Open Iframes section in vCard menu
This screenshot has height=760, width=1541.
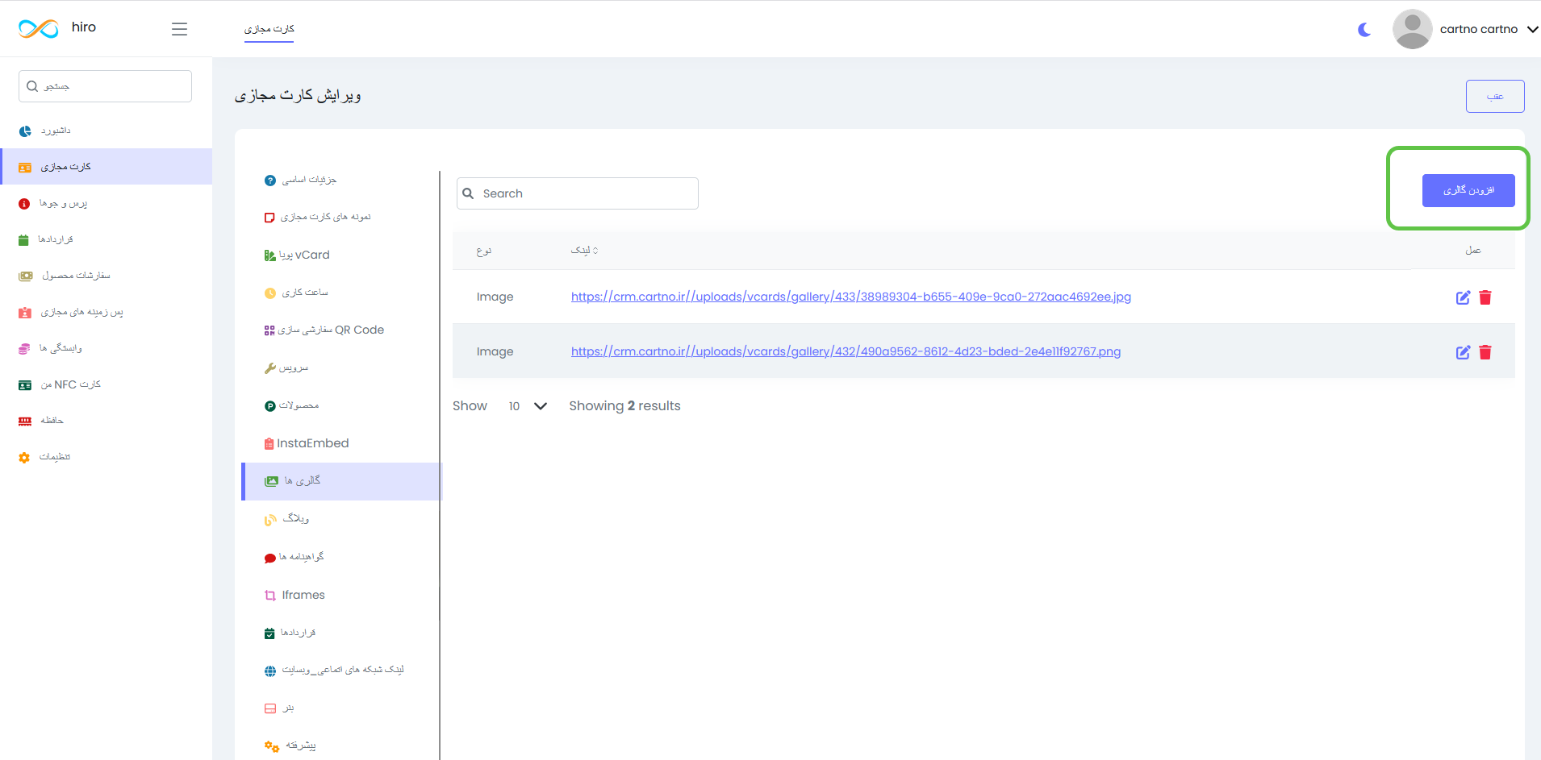pyautogui.click(x=303, y=595)
